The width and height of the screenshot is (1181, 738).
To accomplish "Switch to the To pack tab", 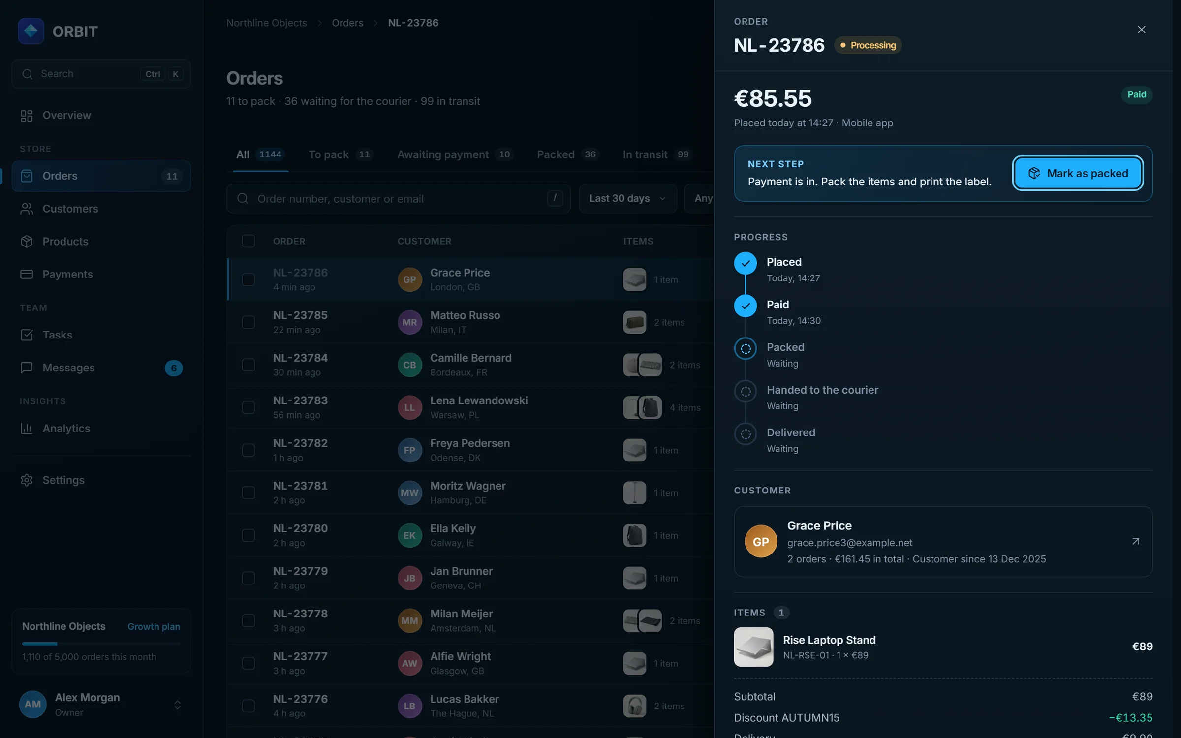I will pyautogui.click(x=341, y=154).
